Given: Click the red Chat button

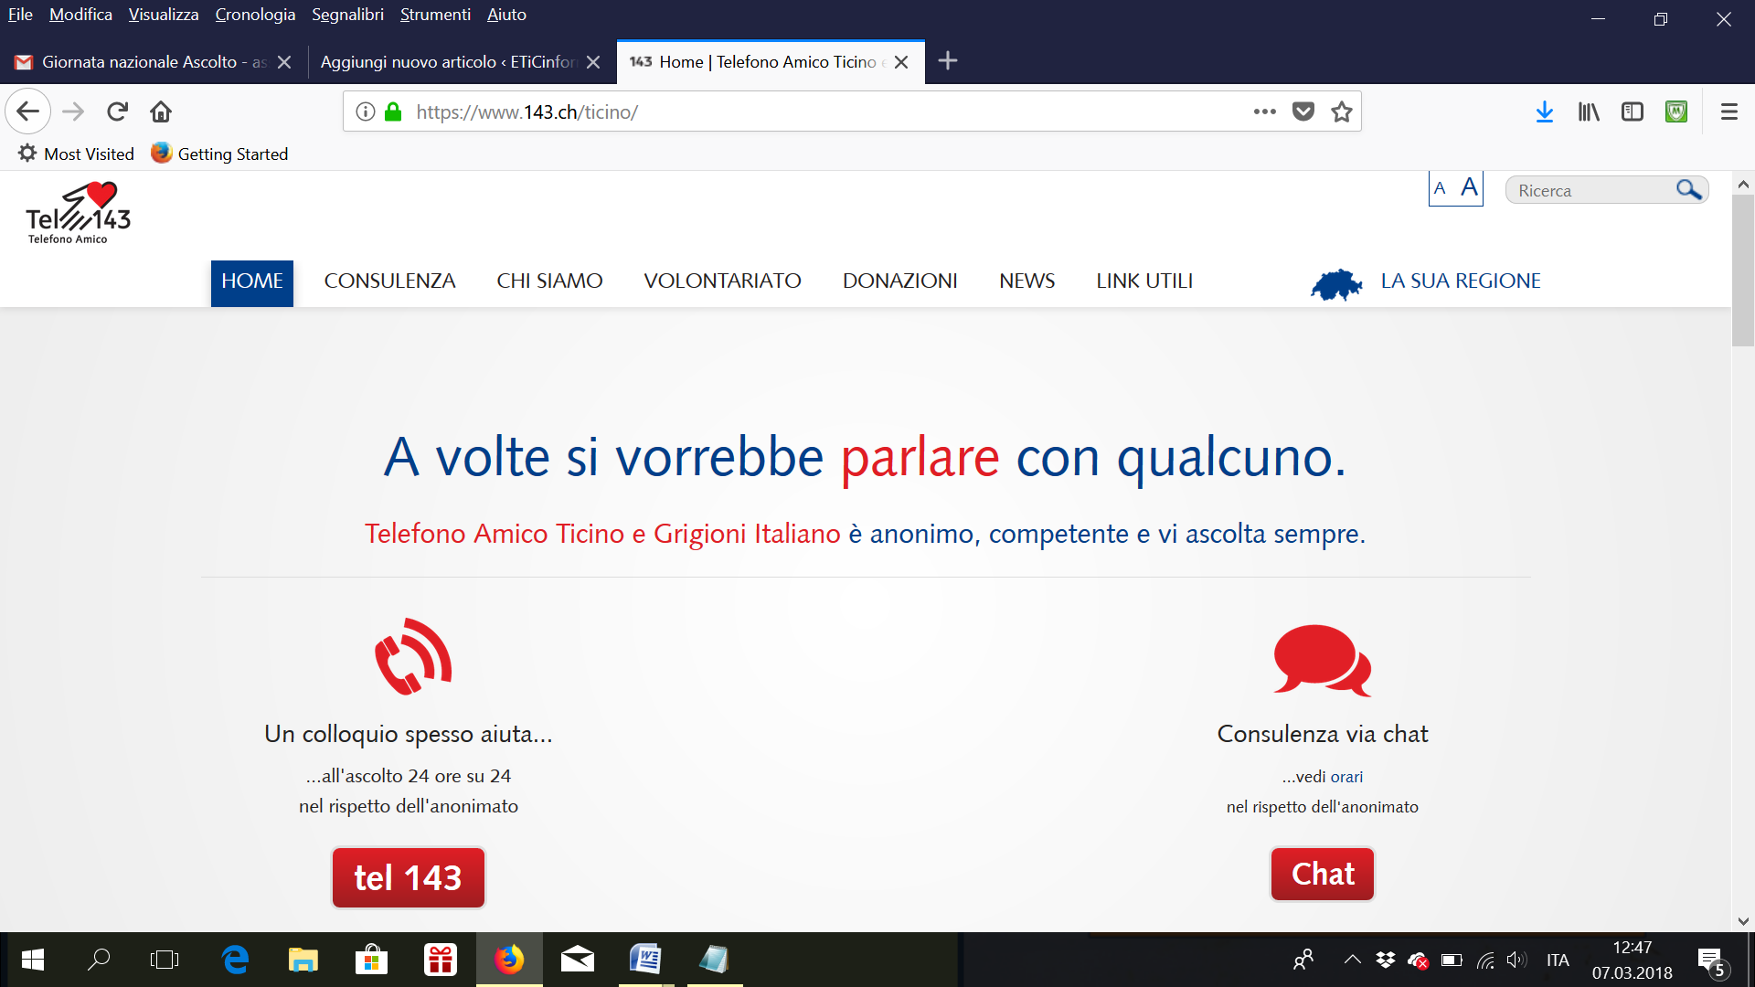Looking at the screenshot, I should coord(1323,874).
